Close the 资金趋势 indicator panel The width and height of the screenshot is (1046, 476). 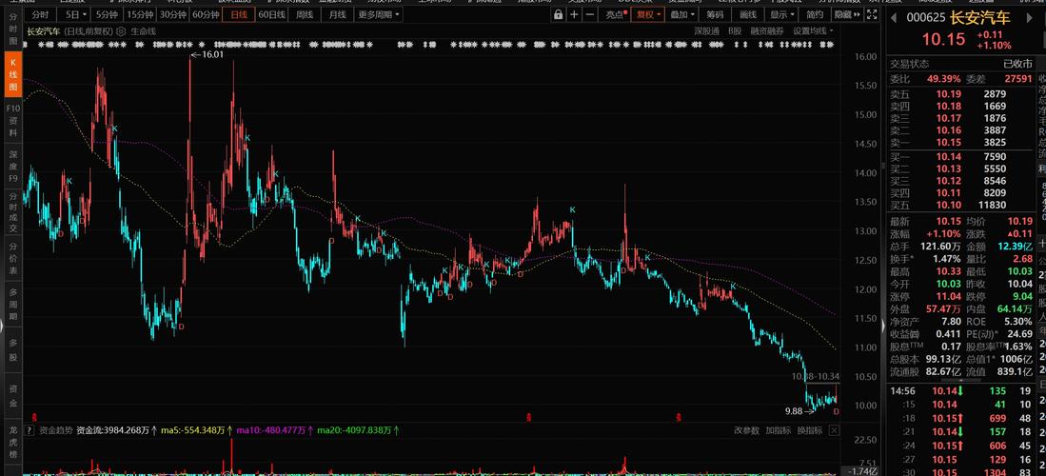[833, 430]
